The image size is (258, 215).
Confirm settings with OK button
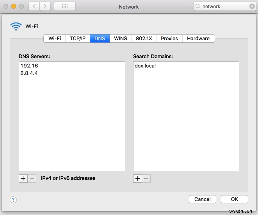click(x=235, y=199)
